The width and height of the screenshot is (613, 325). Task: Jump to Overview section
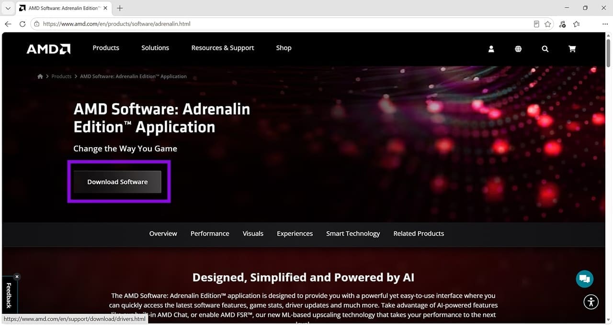(x=163, y=234)
